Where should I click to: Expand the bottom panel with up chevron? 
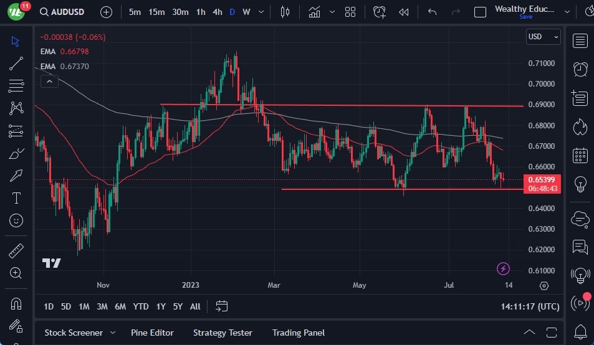pyautogui.click(x=529, y=333)
